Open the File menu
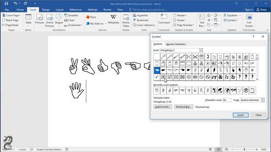Screen dimensions: 271x152 [x=7, y=10]
